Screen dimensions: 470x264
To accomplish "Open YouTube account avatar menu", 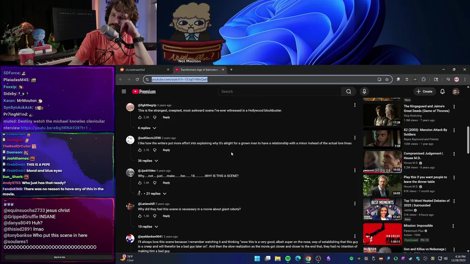I will coord(456,92).
